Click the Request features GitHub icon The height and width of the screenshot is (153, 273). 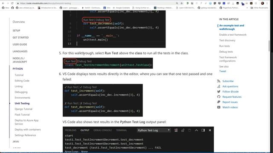[219, 97]
